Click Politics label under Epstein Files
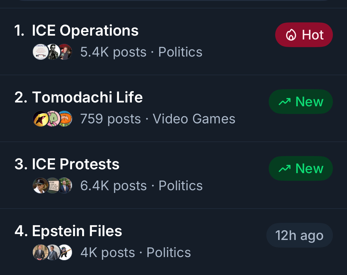 [169, 253]
